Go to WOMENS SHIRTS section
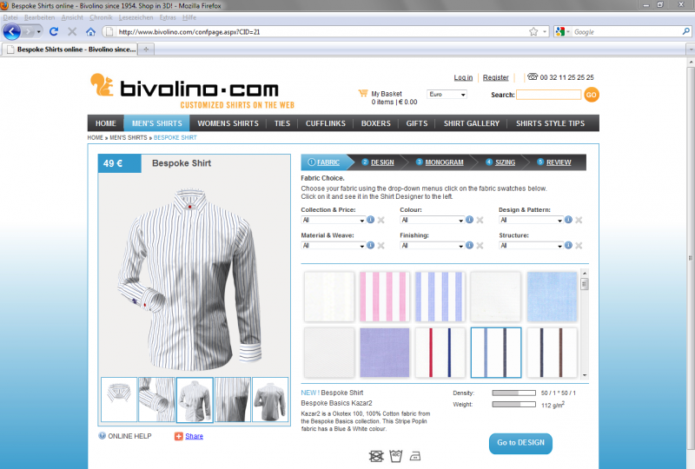The image size is (695, 469). [228, 123]
